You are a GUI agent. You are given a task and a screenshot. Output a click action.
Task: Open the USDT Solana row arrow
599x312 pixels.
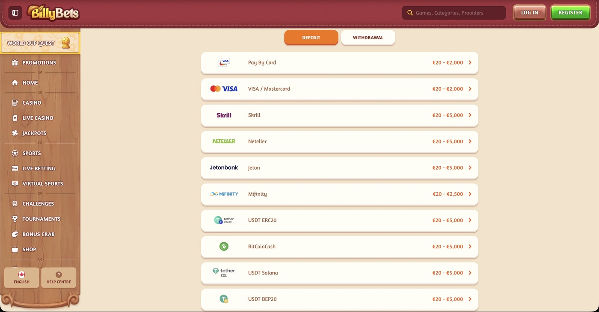pyautogui.click(x=470, y=273)
